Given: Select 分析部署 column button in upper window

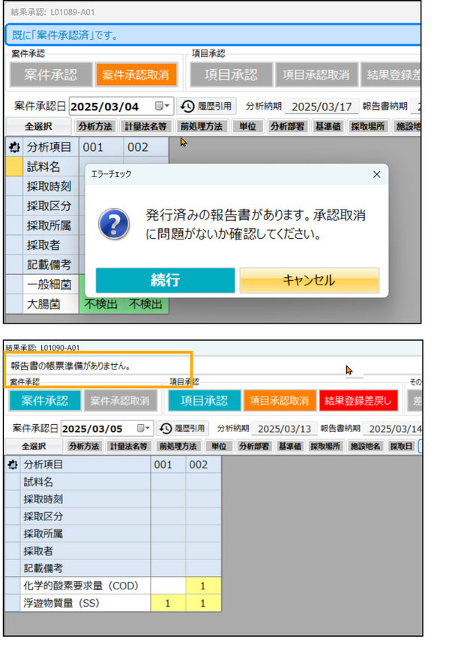Looking at the screenshot, I should 287,126.
